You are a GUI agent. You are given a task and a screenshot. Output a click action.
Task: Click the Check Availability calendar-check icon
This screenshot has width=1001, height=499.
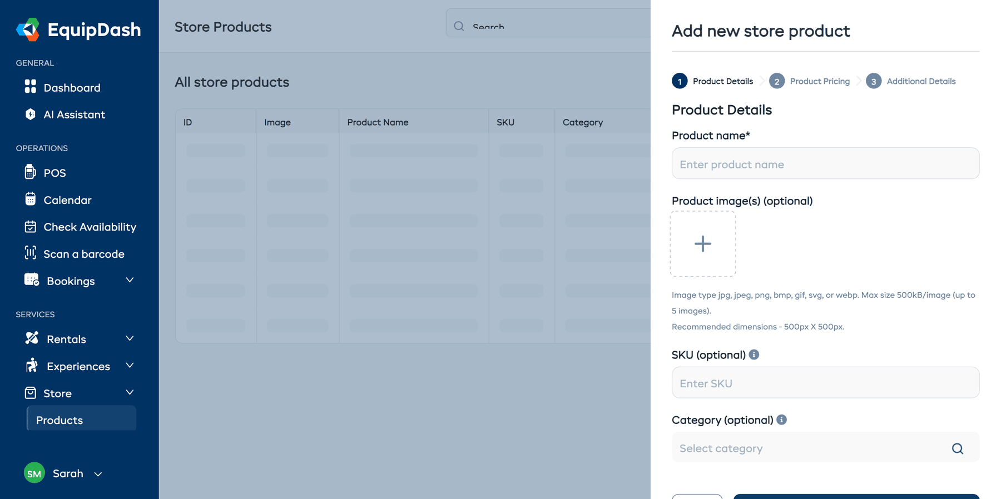31,226
